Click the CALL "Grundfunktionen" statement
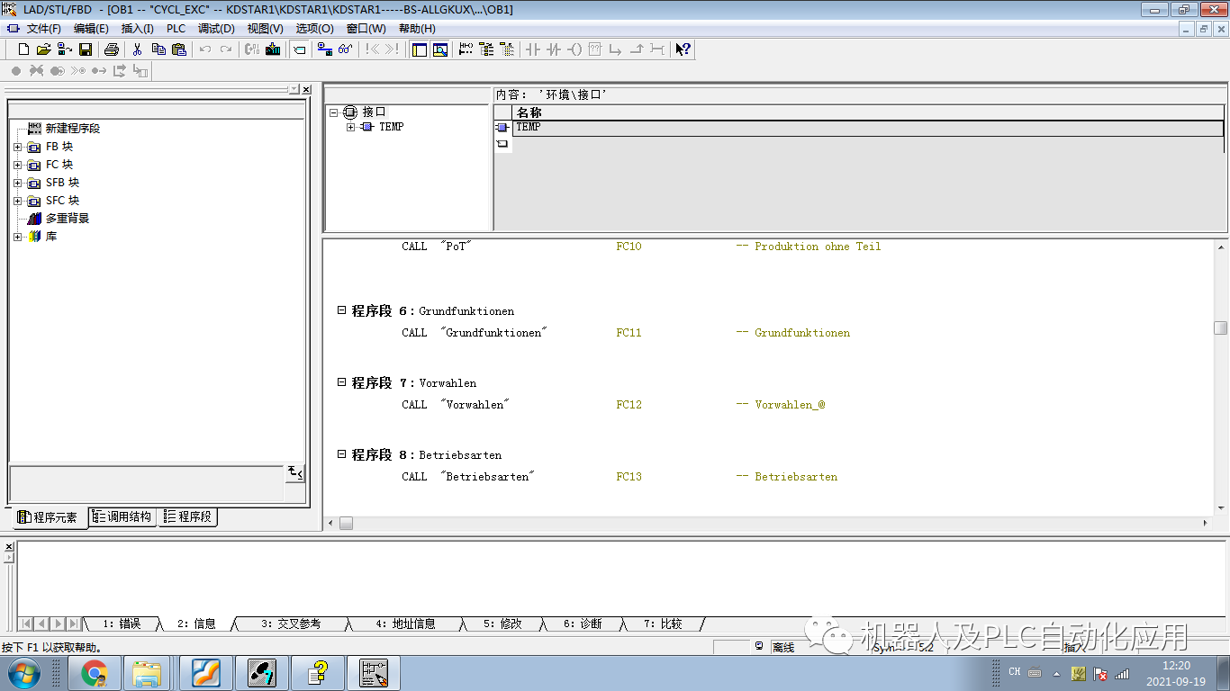1230x691 pixels. coord(475,333)
